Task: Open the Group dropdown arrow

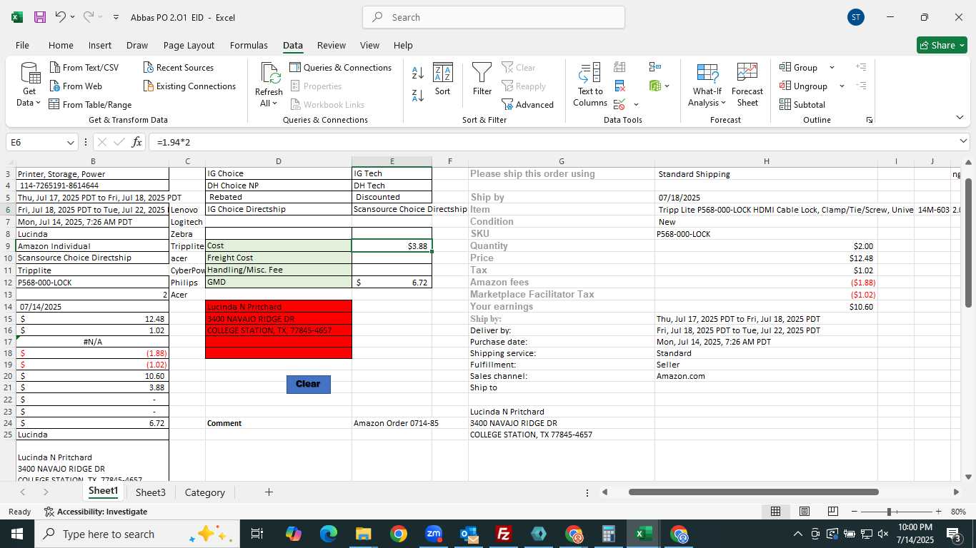Action: click(832, 68)
